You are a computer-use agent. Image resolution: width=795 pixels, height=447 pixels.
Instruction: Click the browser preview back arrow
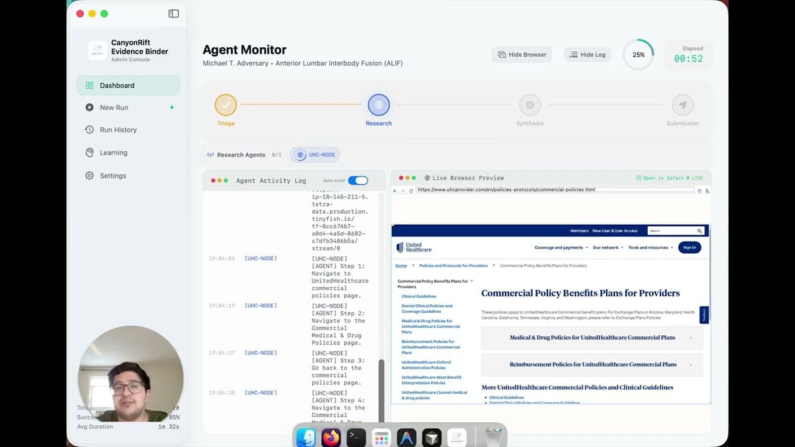pos(395,191)
